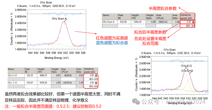The height and width of the screenshot is (110, 212).
Task: Click the O1s C=O peak label on the fitted spectrum
Action: [187, 71]
